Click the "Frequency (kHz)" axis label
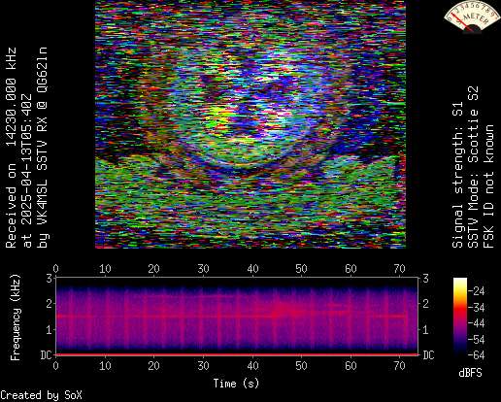501x402 pixels. [16, 318]
